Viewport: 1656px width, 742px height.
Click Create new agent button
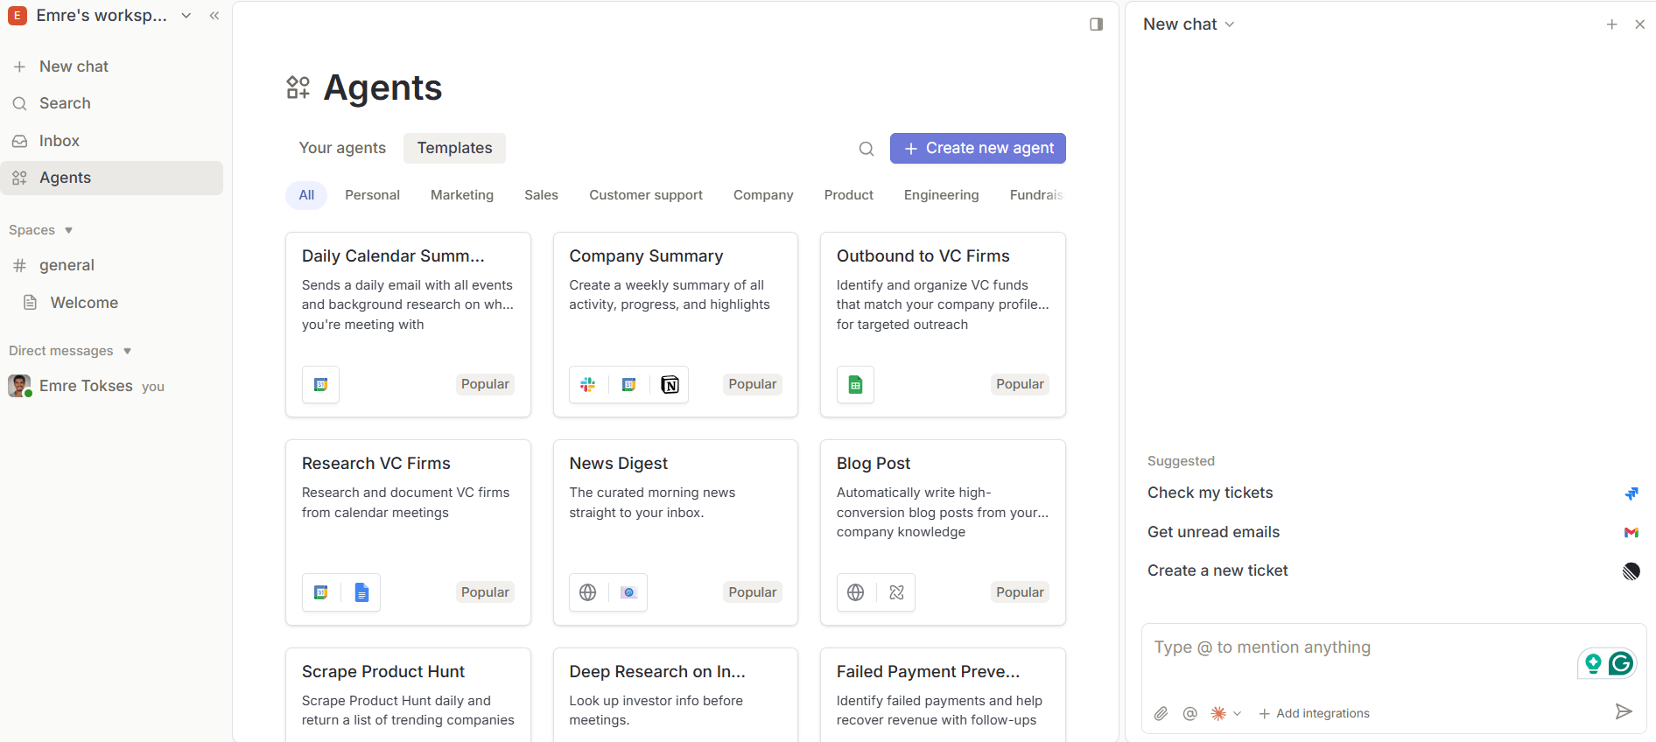[x=978, y=149]
